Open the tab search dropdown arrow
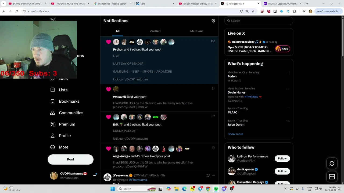The image size is (344, 193). click(3, 4)
